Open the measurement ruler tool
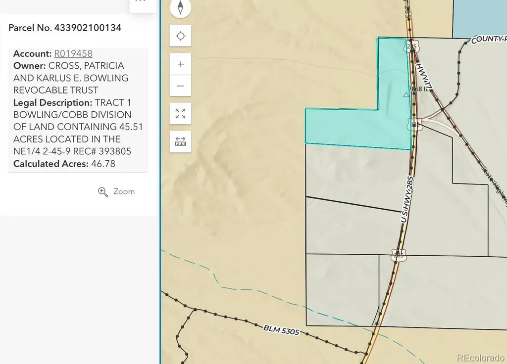The height and width of the screenshot is (364, 507). (180, 142)
